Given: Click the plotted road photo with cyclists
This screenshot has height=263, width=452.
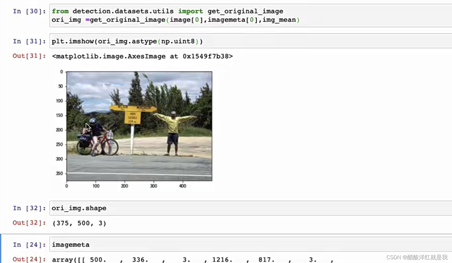Looking at the screenshot, I should [x=139, y=126].
